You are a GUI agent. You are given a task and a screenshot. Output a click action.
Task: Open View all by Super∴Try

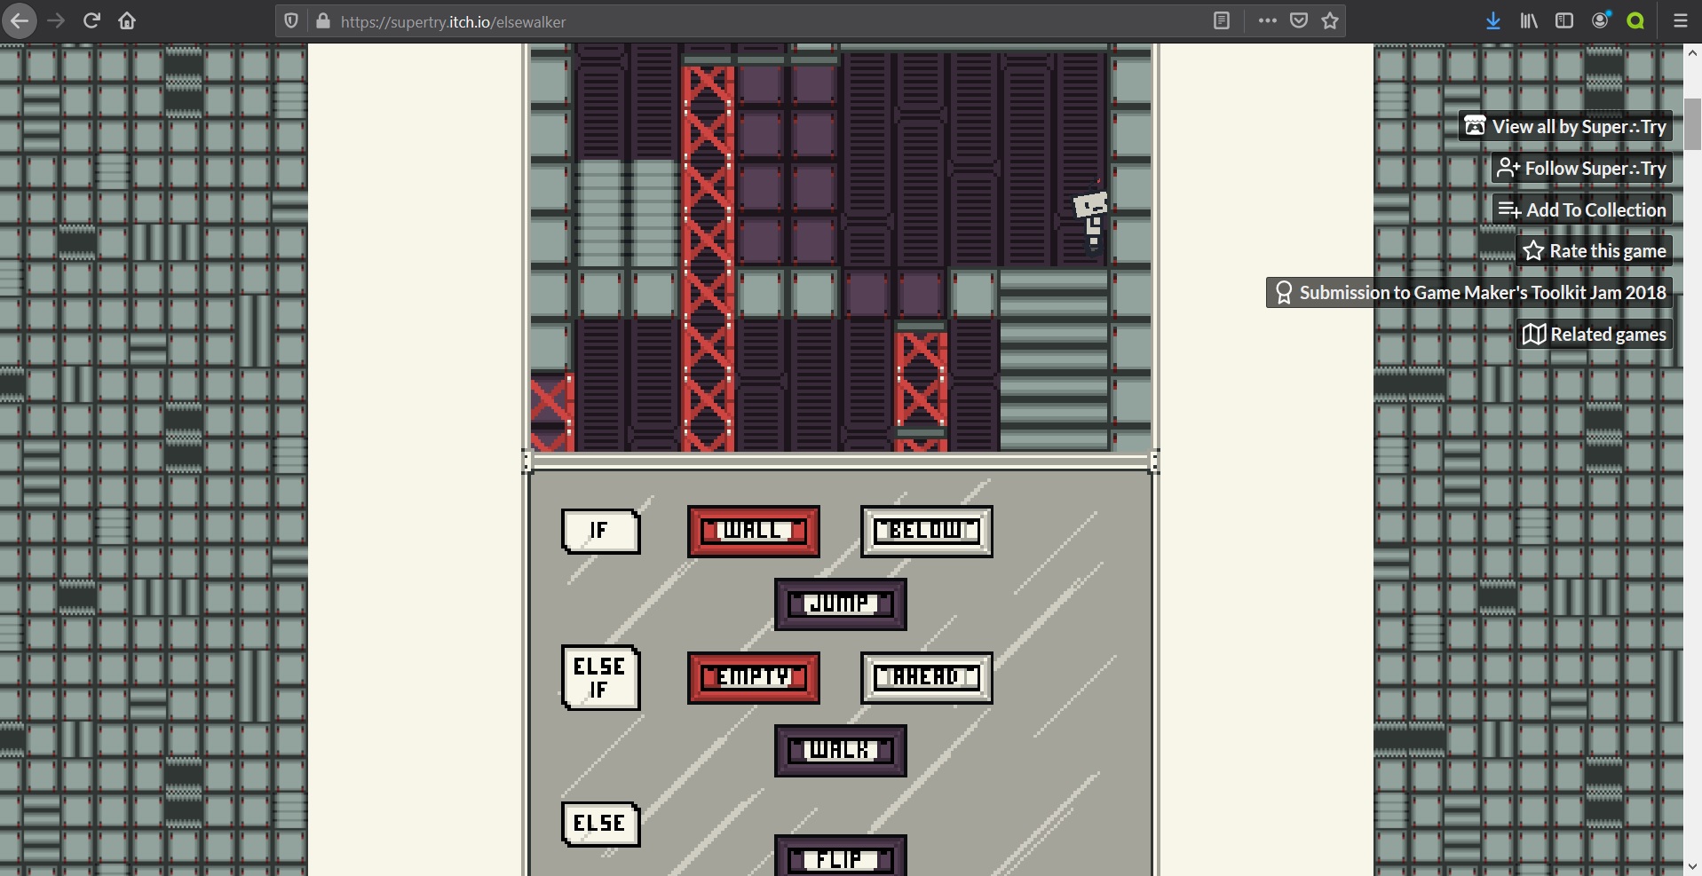(1565, 126)
